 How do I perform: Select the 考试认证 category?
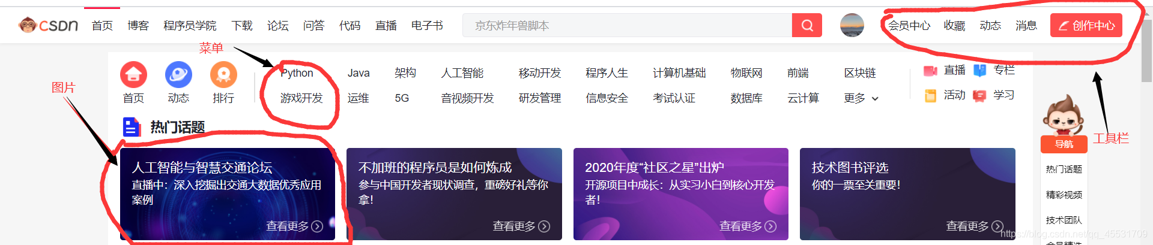point(674,98)
